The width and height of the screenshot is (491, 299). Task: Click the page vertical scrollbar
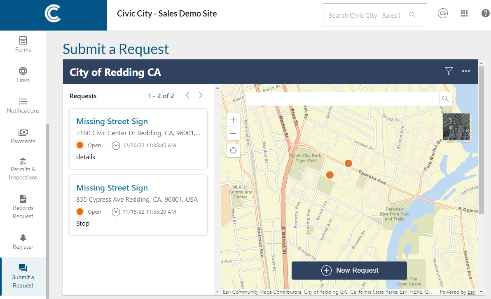coord(481,140)
